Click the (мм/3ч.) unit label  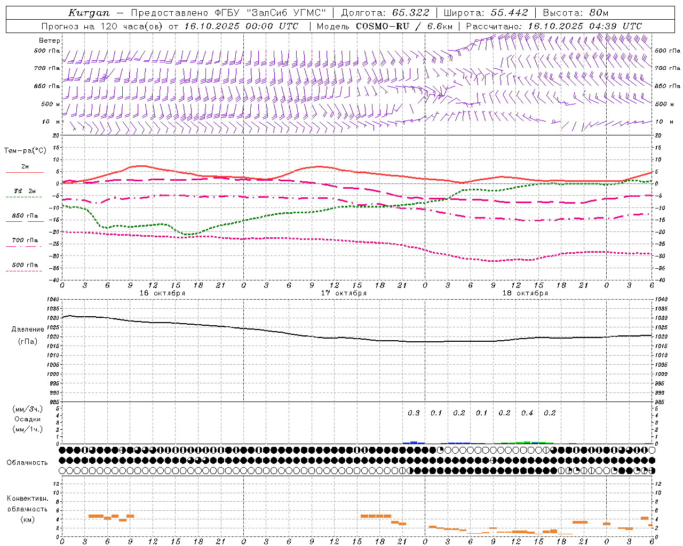coord(28,409)
